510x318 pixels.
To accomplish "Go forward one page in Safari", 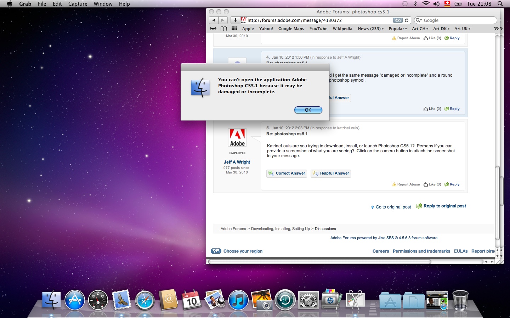I will point(223,20).
